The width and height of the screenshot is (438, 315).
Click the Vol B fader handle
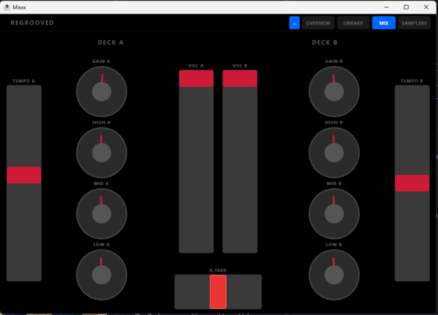[240, 79]
